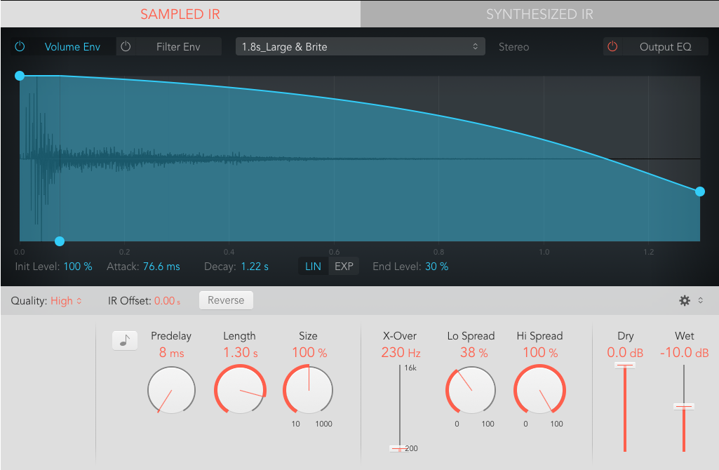The height and width of the screenshot is (470, 719).
Task: Click the Init Level 100 % value
Action: (x=78, y=267)
